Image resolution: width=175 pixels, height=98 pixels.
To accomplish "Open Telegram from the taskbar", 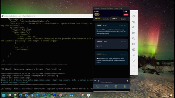I will pyautogui.click(x=32, y=95).
